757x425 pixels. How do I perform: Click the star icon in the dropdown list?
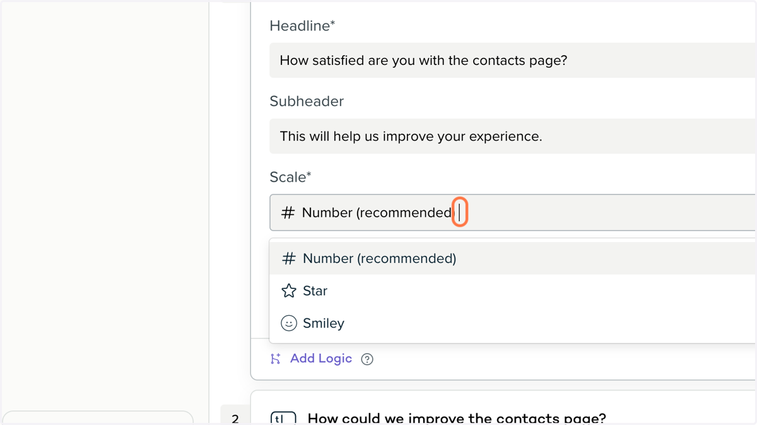tap(289, 291)
